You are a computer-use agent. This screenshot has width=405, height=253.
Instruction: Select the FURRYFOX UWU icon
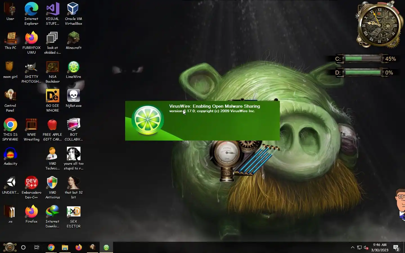coord(31,43)
